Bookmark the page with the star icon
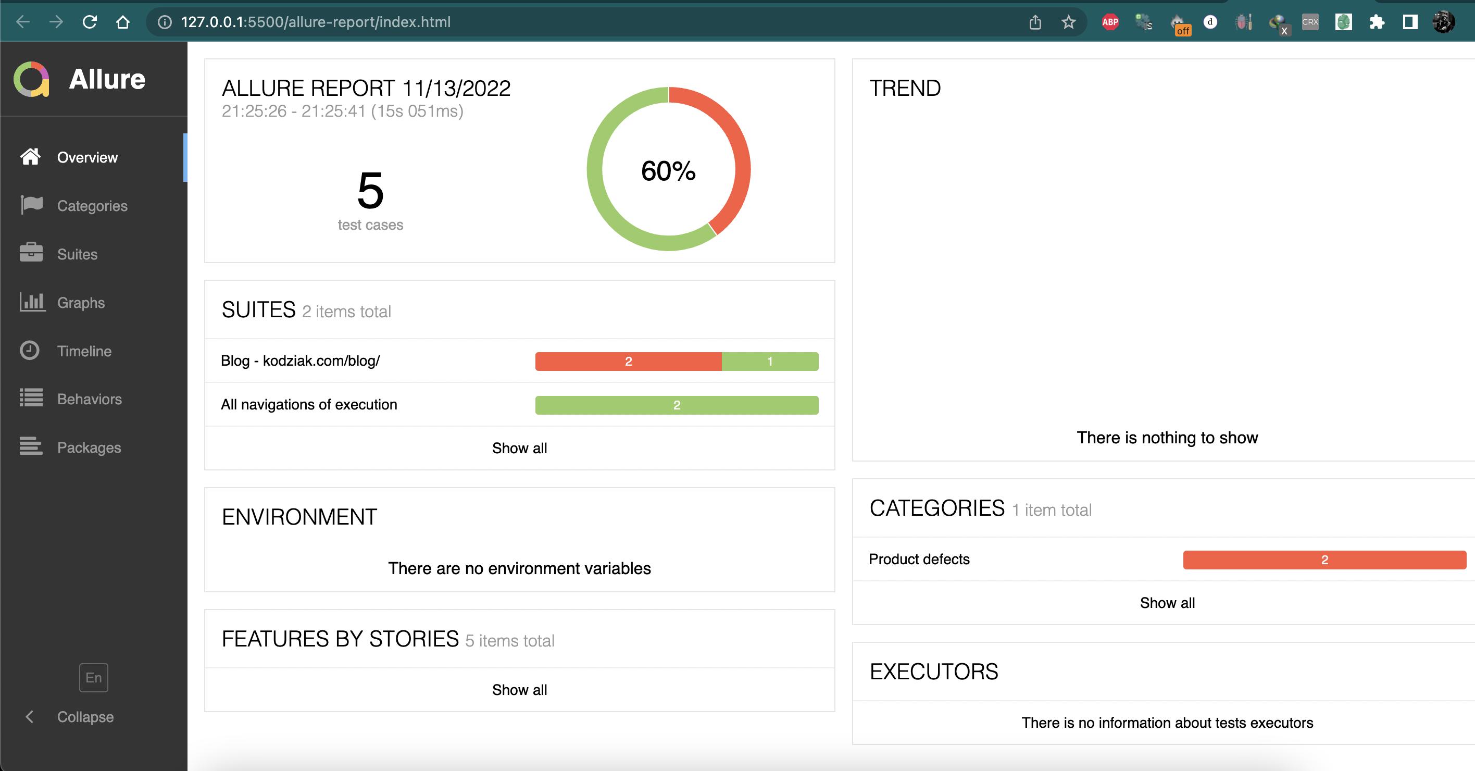This screenshot has width=1475, height=771. [x=1068, y=22]
